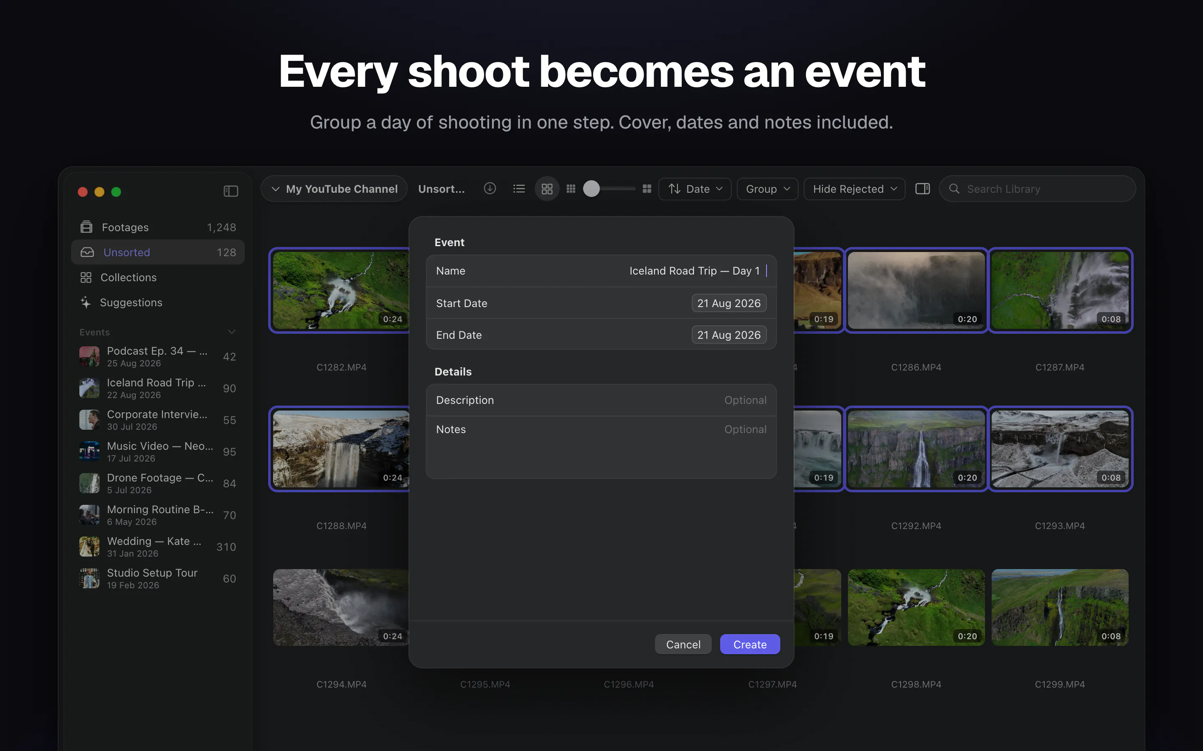This screenshot has height=751, width=1203.
Task: Toggle the inspector panel icon
Action: (x=923, y=189)
